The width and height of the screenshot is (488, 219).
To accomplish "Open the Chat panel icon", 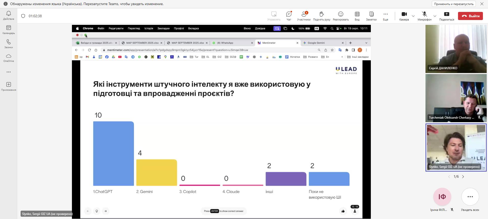I will click(289, 16).
